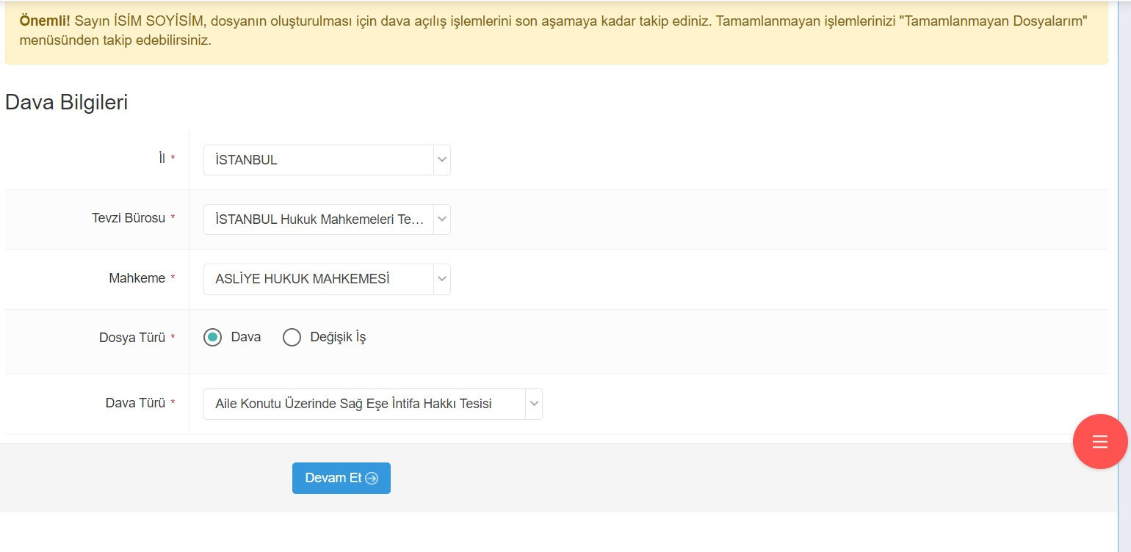Click the chevron arrow of İl field

[441, 160]
